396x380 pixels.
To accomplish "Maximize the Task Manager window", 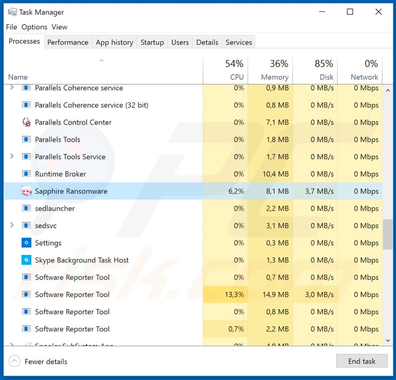I will point(350,12).
